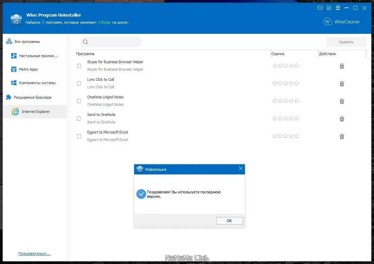Check the Send to OneNote checkbox
Image resolution: width=374 pixels, height=264 pixels.
(x=79, y=119)
